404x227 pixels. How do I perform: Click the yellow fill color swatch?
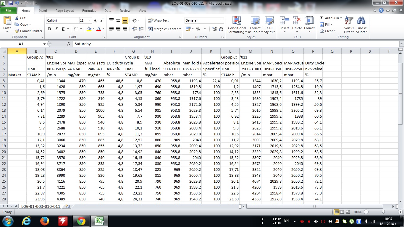coord(89,29)
